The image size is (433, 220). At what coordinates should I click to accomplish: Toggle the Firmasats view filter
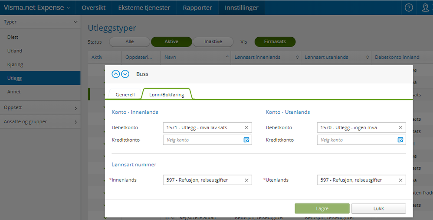(275, 42)
